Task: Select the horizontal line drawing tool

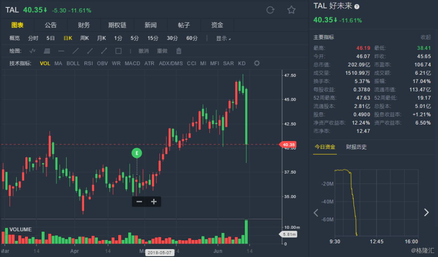Action: [x=61, y=51]
